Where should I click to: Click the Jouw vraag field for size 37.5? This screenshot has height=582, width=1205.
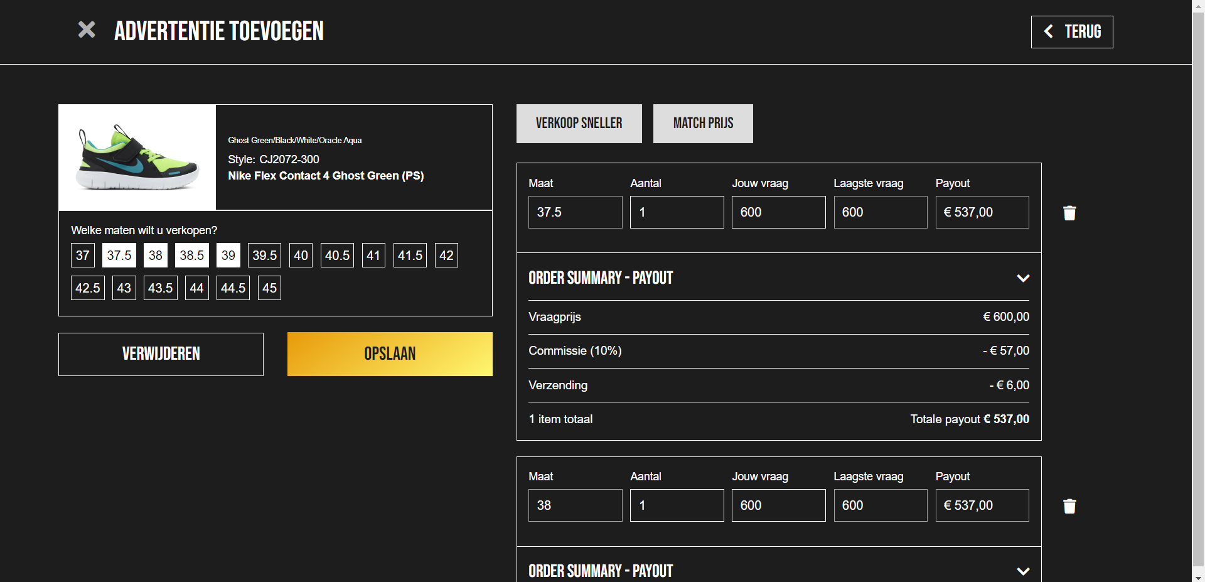(778, 212)
